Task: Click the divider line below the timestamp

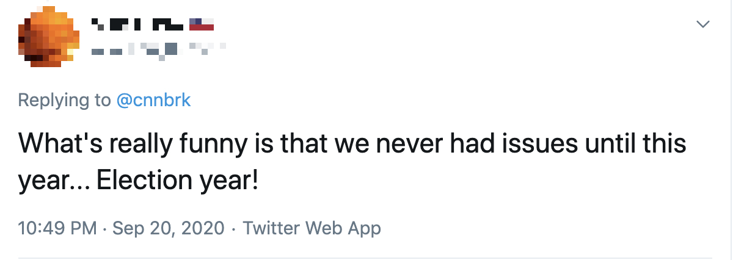Action: (x=366, y=258)
